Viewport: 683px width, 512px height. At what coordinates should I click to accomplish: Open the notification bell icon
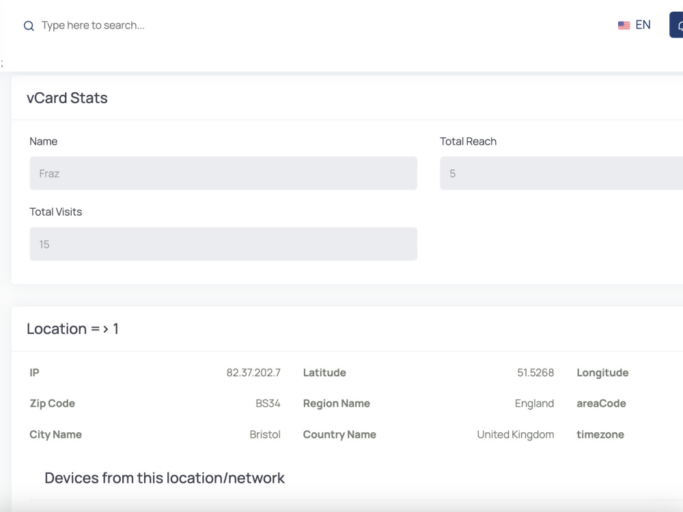pyautogui.click(x=680, y=25)
